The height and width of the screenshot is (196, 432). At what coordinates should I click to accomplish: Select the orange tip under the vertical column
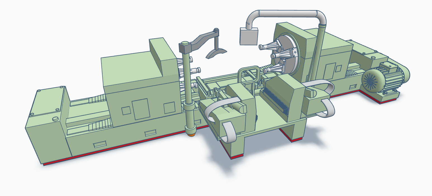click(191, 135)
